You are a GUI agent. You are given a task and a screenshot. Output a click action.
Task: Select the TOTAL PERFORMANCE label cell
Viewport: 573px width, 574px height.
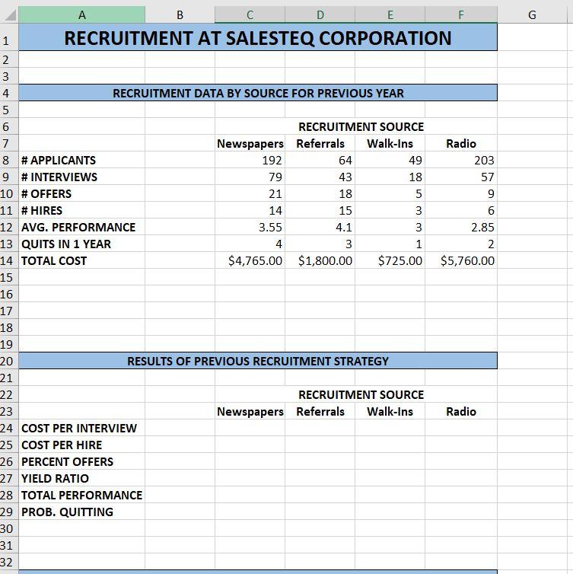(x=82, y=495)
